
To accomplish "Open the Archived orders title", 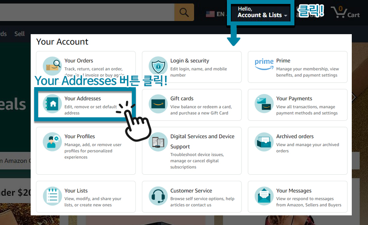I will point(295,136).
